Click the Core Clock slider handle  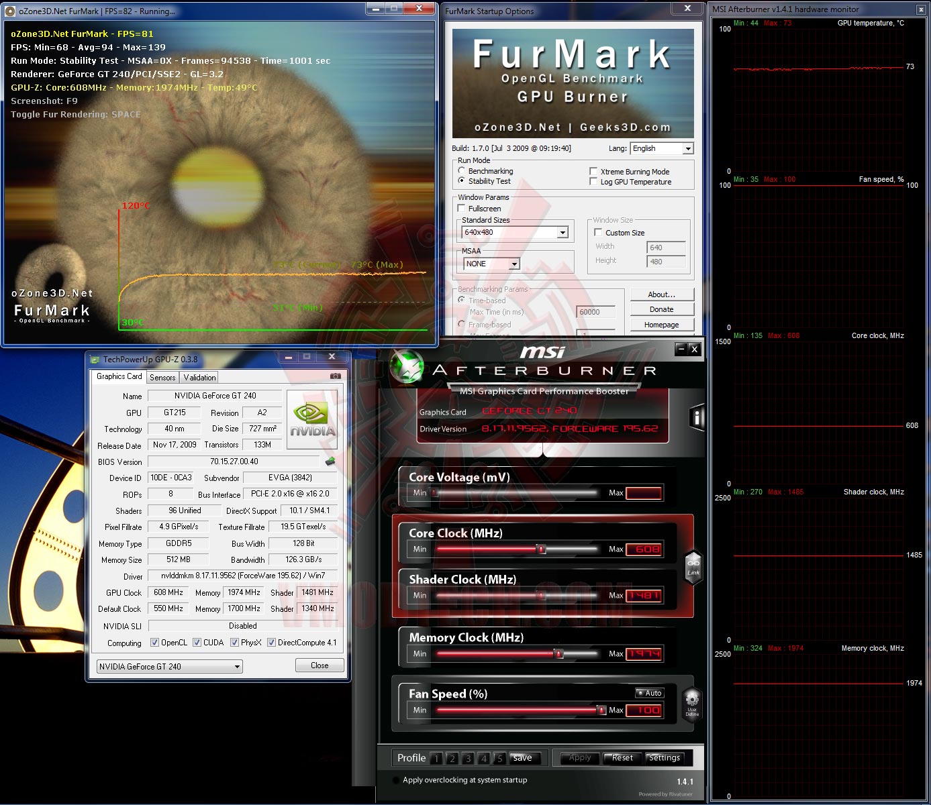pos(541,549)
